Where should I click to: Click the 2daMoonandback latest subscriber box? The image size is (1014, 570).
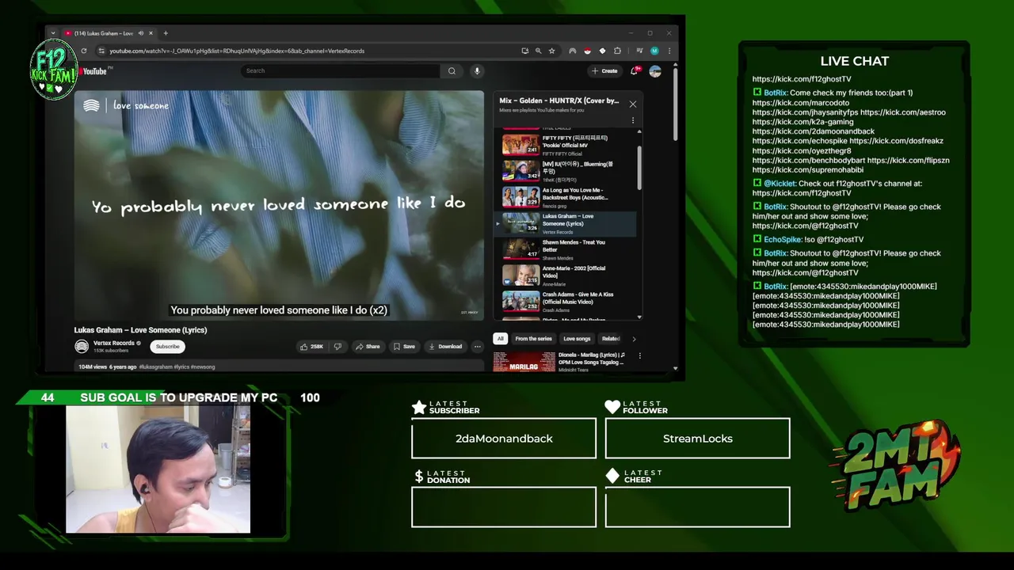(504, 439)
